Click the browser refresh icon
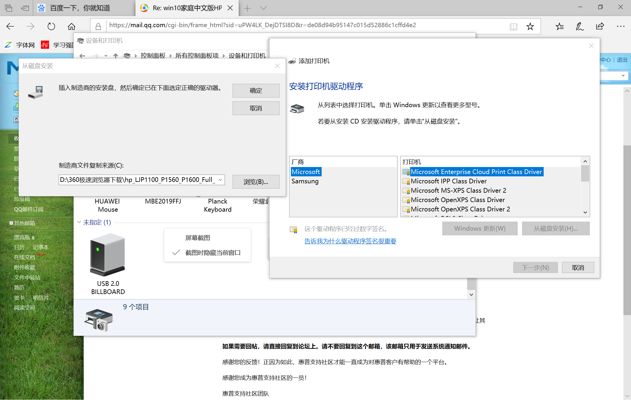The height and width of the screenshot is (400, 631). click(x=51, y=27)
